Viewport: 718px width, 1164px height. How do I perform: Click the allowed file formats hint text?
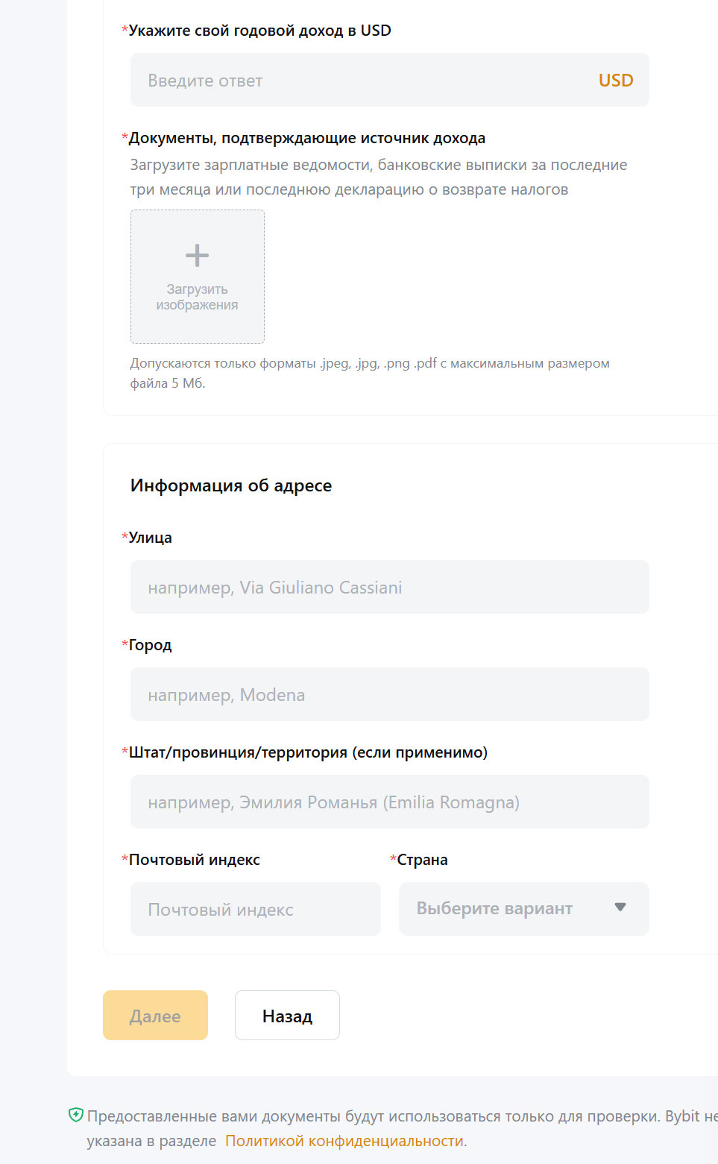[x=370, y=373]
